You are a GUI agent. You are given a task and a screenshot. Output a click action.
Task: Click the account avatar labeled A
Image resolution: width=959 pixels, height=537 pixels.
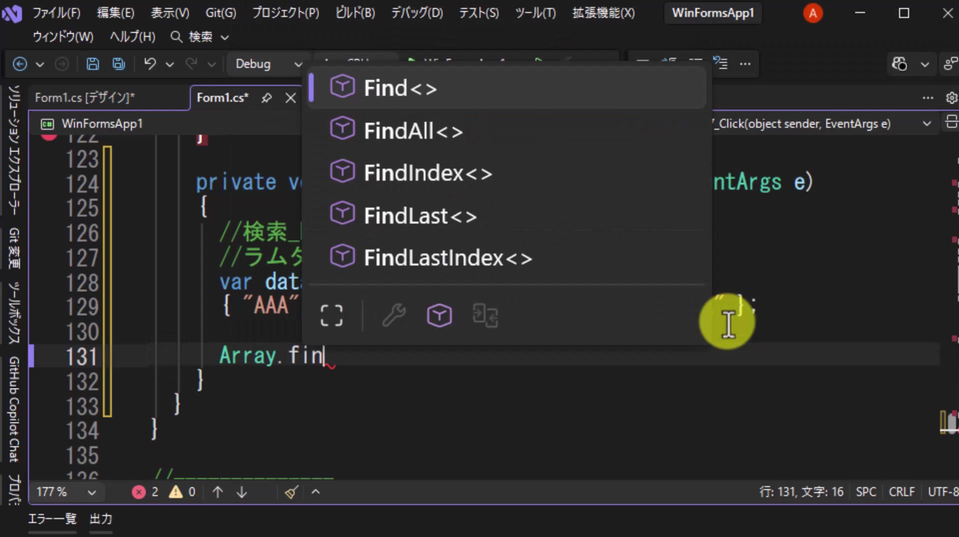tap(813, 13)
